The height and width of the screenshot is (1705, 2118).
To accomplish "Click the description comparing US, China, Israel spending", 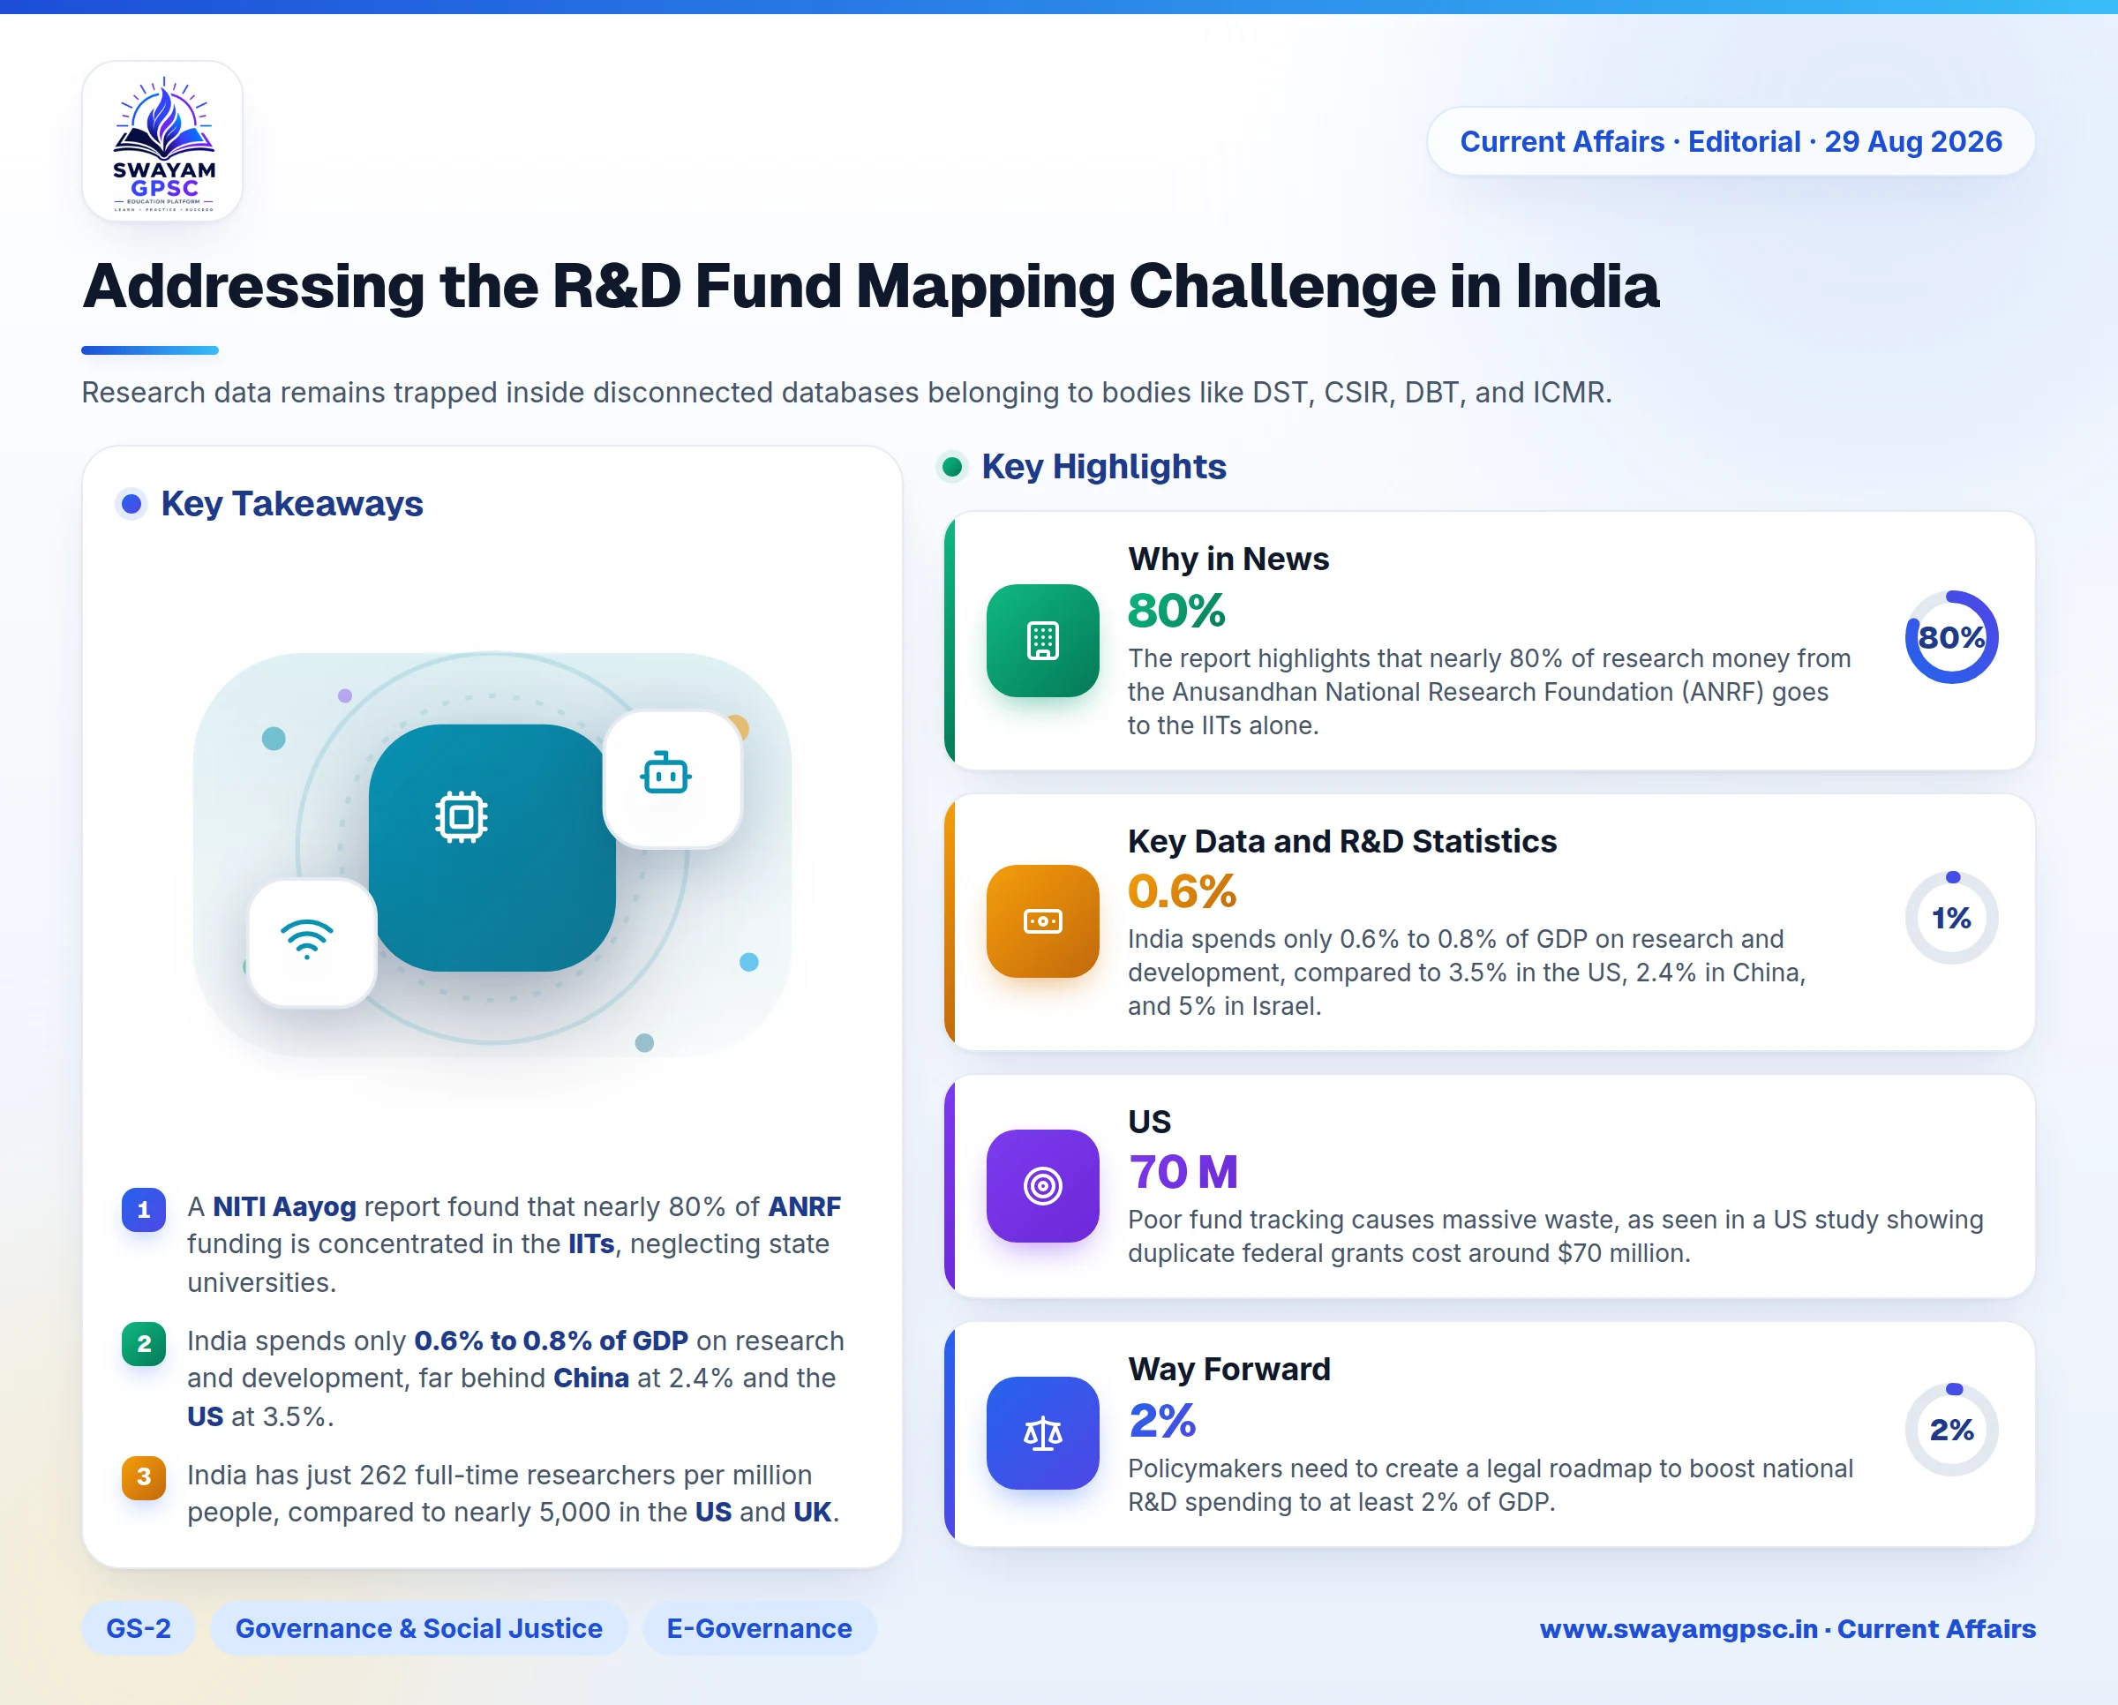I will [x=1467, y=973].
